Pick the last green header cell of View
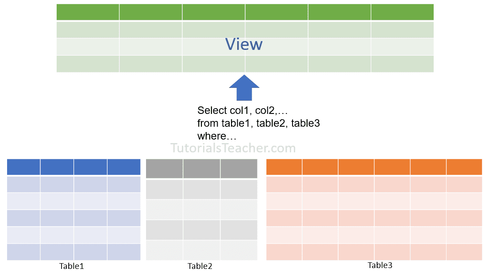Image resolution: width=485 pixels, height=272 pixels. pyautogui.click(x=402, y=12)
